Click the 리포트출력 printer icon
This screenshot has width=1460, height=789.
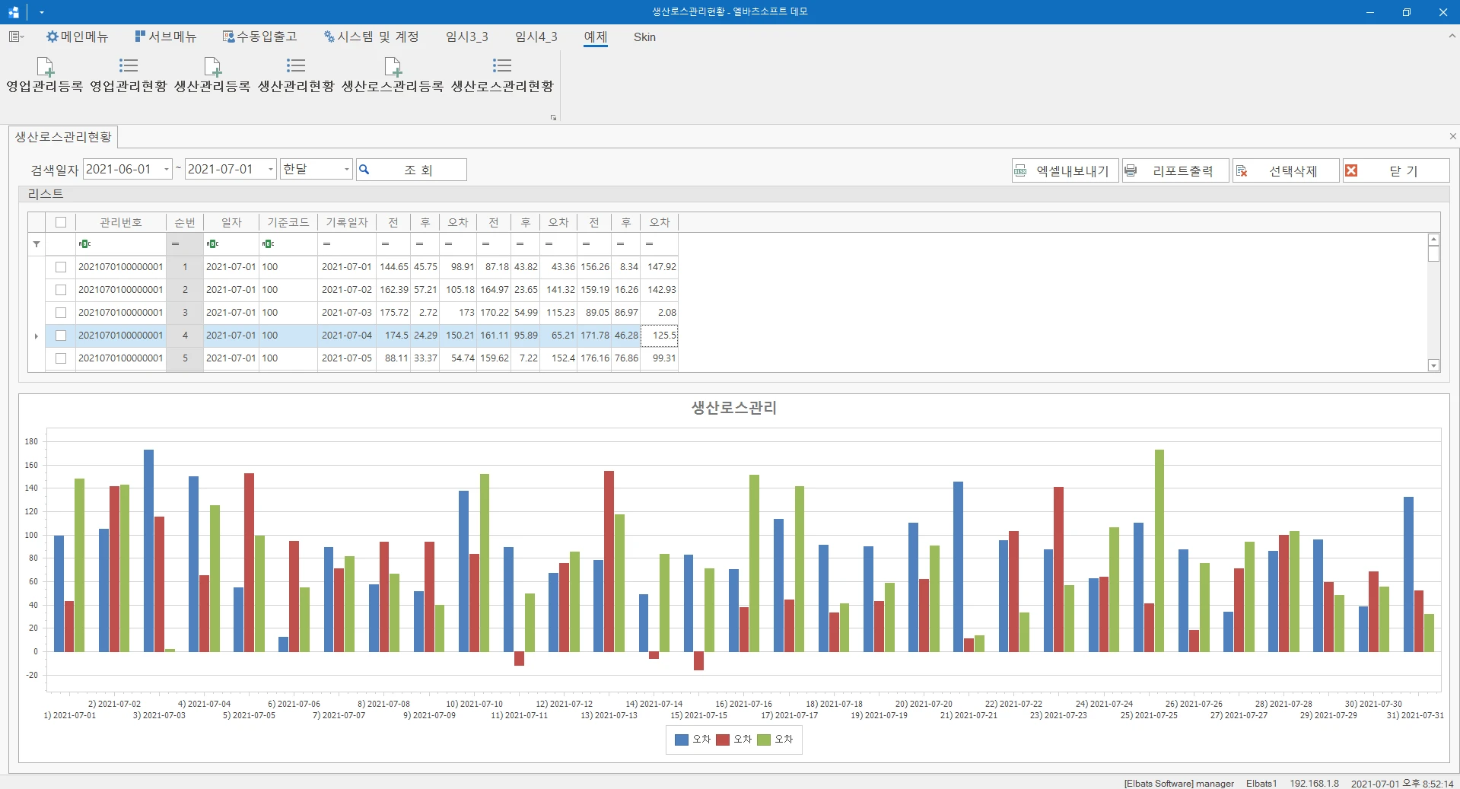click(x=1131, y=171)
